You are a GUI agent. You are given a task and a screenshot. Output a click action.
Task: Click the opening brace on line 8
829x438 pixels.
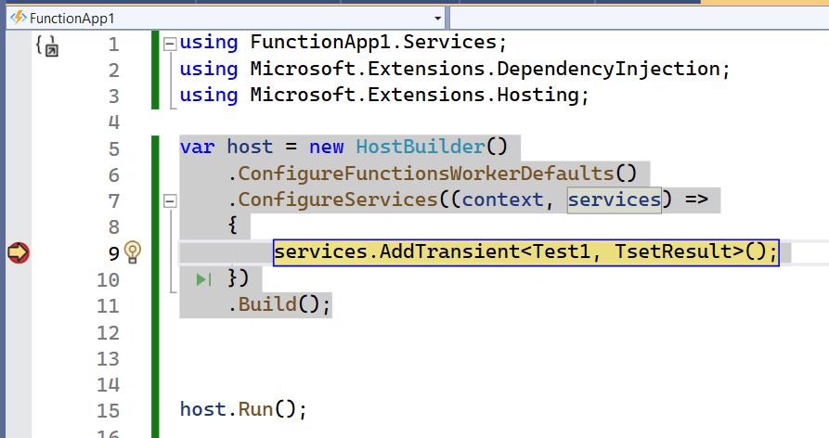233,226
